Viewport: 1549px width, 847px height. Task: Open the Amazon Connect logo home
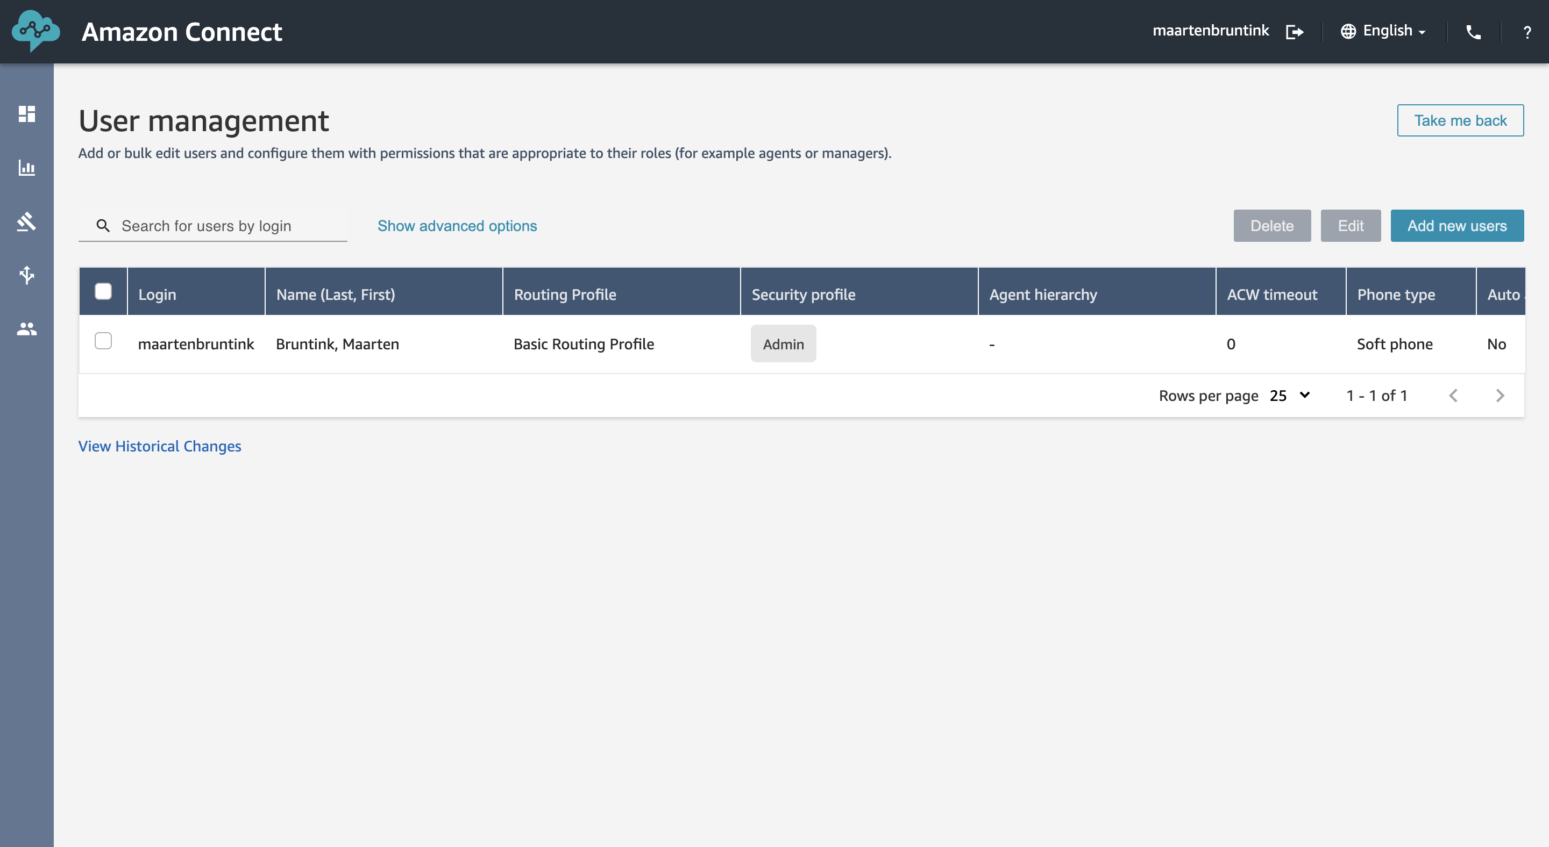(x=35, y=31)
